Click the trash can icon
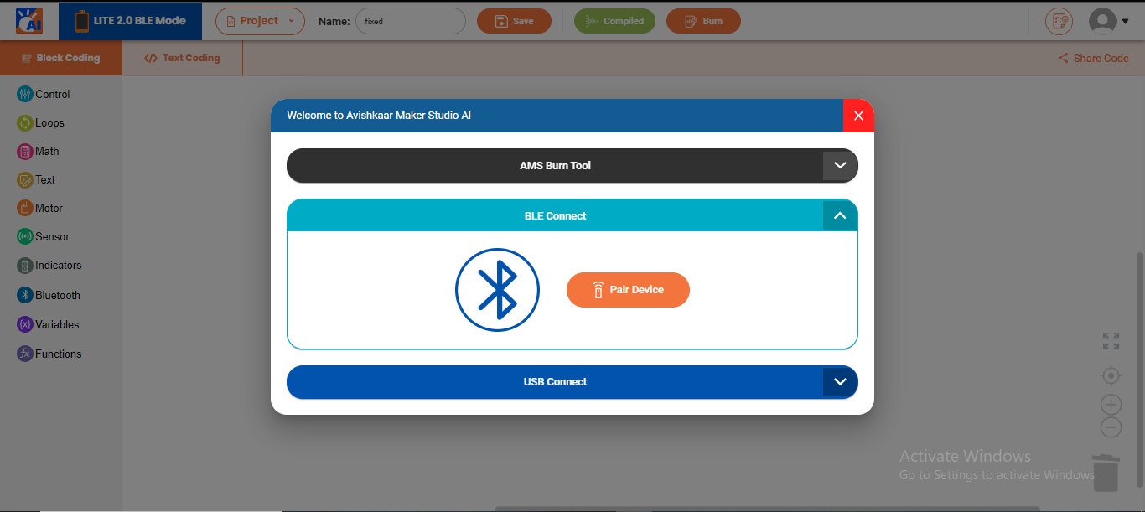 point(1106,473)
